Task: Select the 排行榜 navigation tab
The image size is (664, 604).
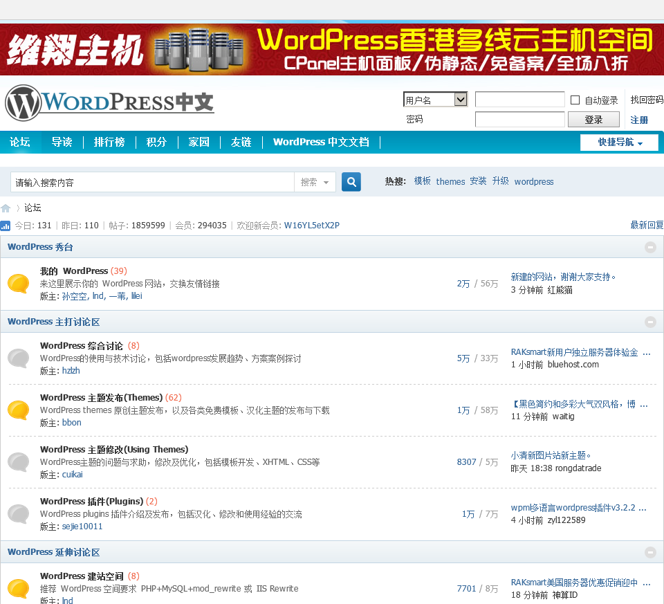Action: [x=109, y=142]
